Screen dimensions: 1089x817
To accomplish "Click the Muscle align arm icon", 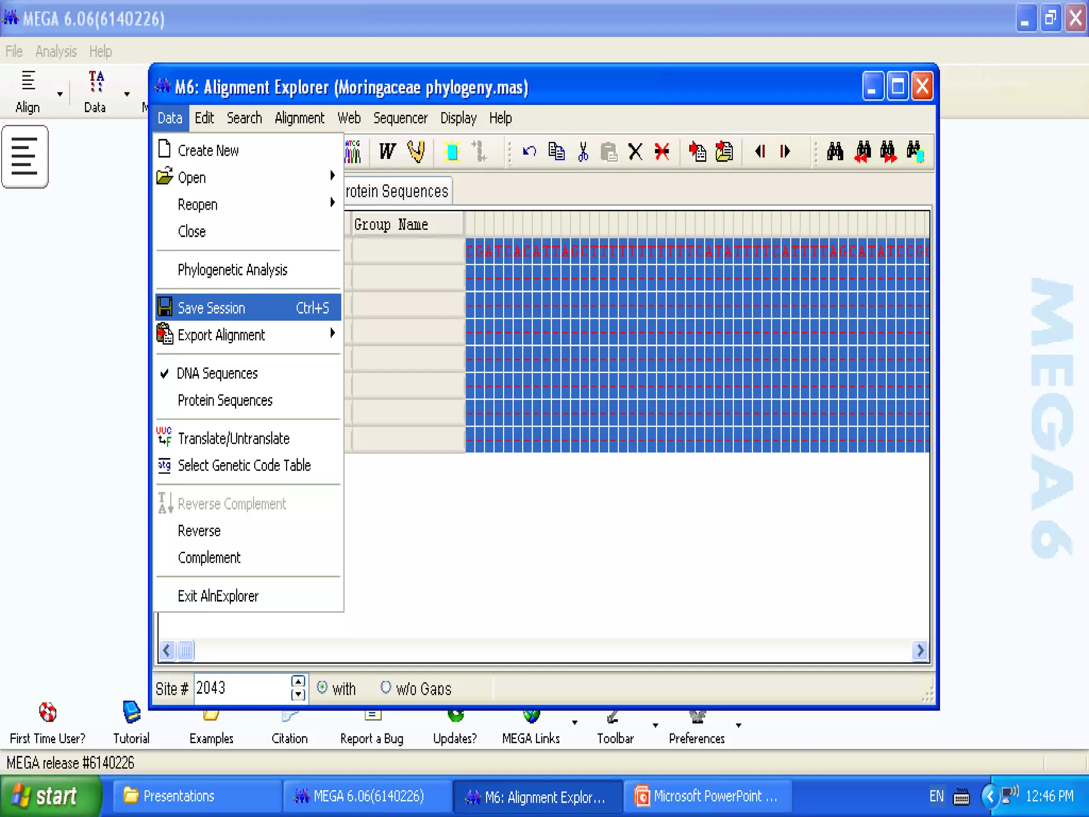I will [x=416, y=152].
